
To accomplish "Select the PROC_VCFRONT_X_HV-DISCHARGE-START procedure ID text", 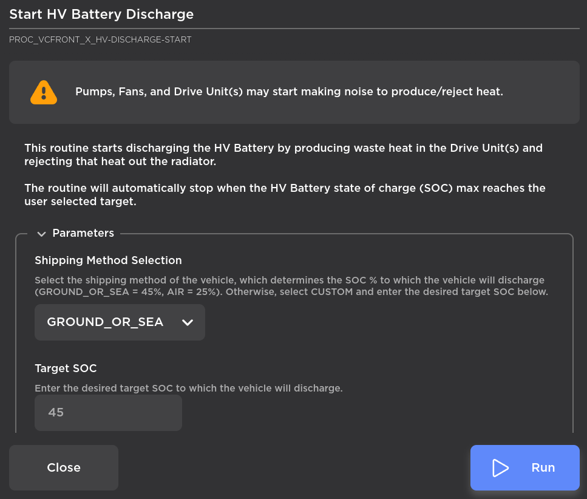I will click(x=100, y=39).
